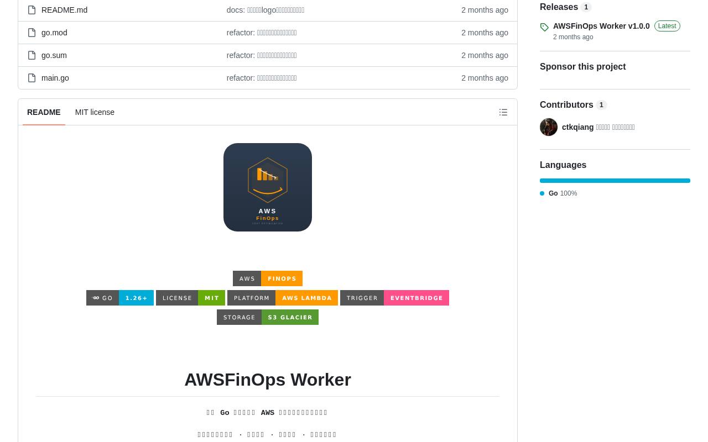Open the refactor commit message for main.go
708x442 pixels.
point(261,78)
